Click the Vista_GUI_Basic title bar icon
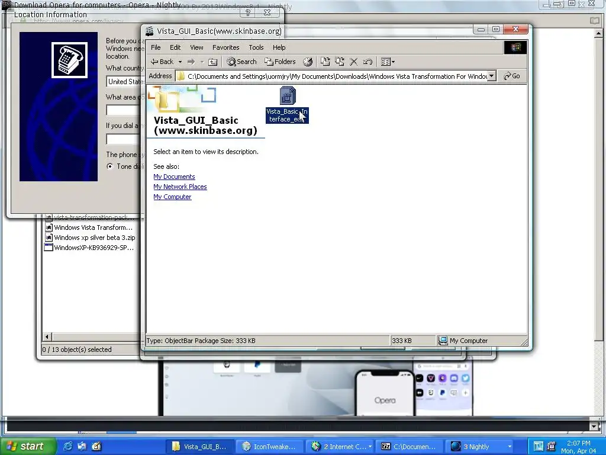 [149, 31]
